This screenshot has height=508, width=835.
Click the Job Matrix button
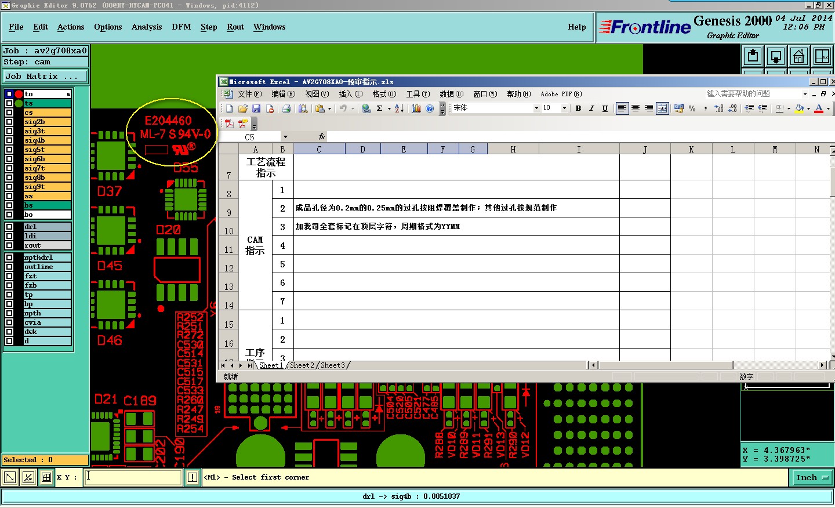coord(45,76)
